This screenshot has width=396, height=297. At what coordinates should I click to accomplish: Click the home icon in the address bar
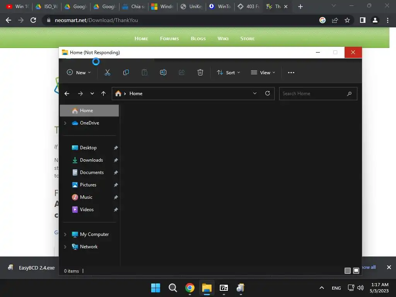click(x=118, y=94)
